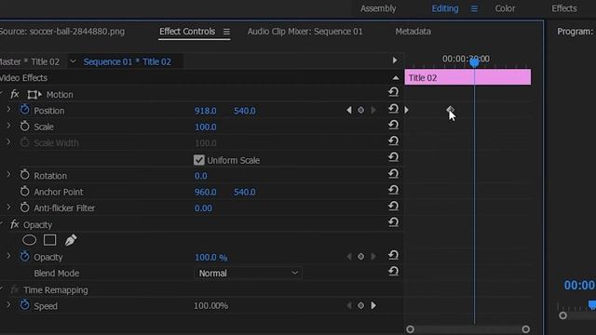Expand the Opacity property value graph

pos(8,256)
